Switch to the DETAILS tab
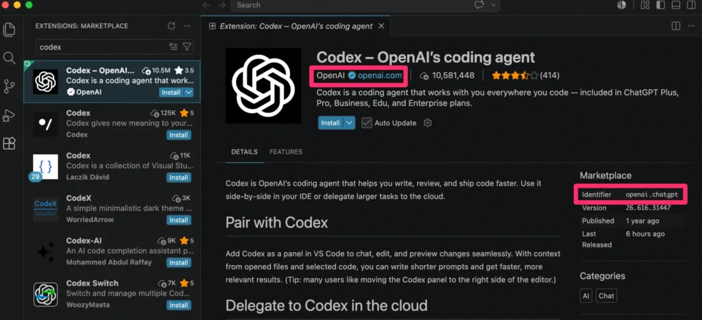702x320 pixels. [245, 151]
